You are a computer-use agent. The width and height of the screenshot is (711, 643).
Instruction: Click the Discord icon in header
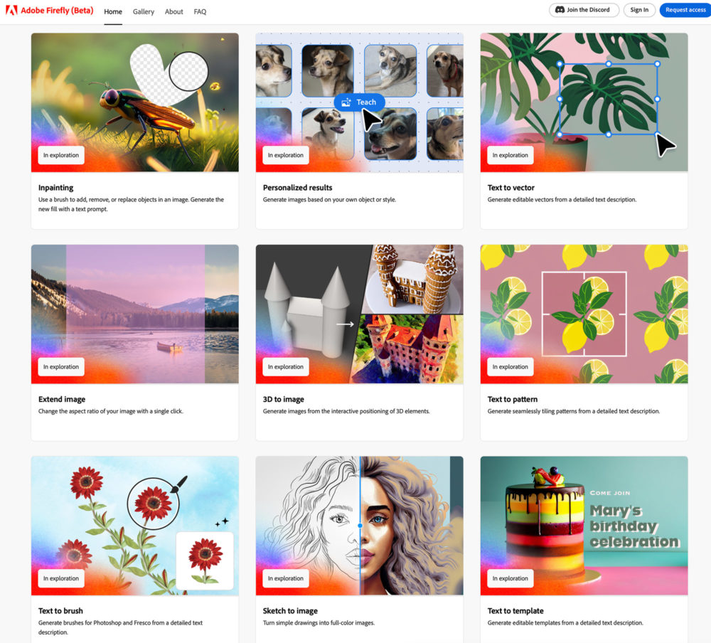click(560, 9)
